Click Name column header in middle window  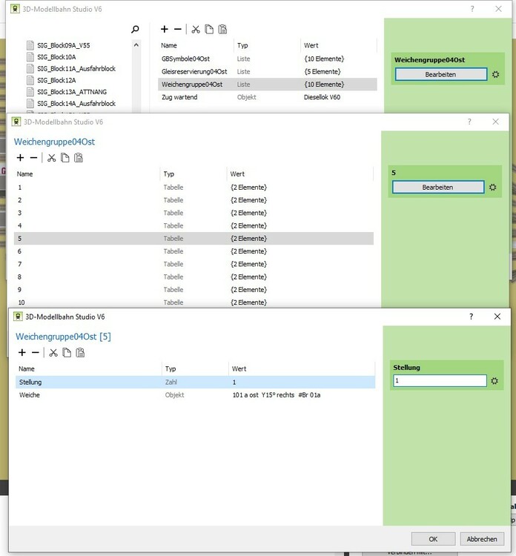tap(24, 174)
